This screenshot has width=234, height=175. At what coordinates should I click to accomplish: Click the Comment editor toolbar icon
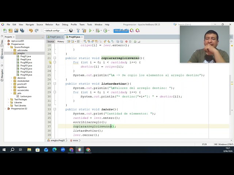(135, 42)
